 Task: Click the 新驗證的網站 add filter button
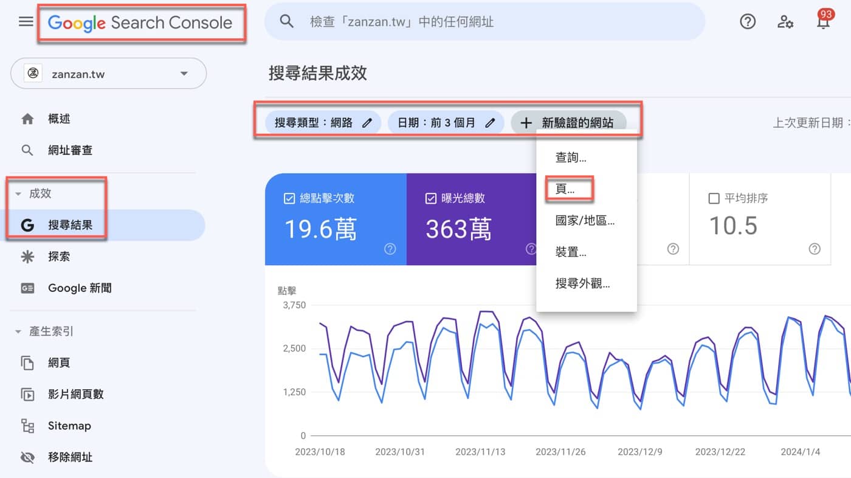coord(568,123)
